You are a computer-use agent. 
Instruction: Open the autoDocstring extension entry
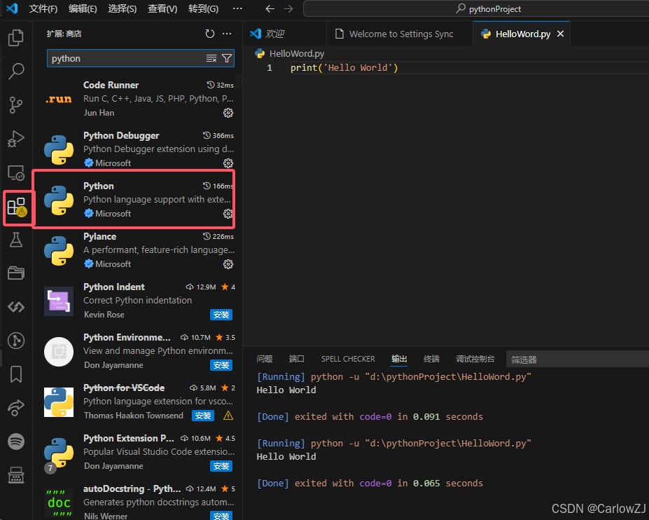pyautogui.click(x=137, y=502)
